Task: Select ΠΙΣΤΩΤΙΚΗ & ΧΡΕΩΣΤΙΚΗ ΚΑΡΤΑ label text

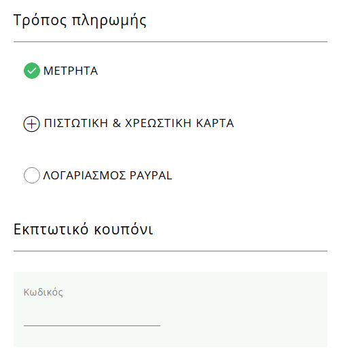Action: tap(139, 123)
